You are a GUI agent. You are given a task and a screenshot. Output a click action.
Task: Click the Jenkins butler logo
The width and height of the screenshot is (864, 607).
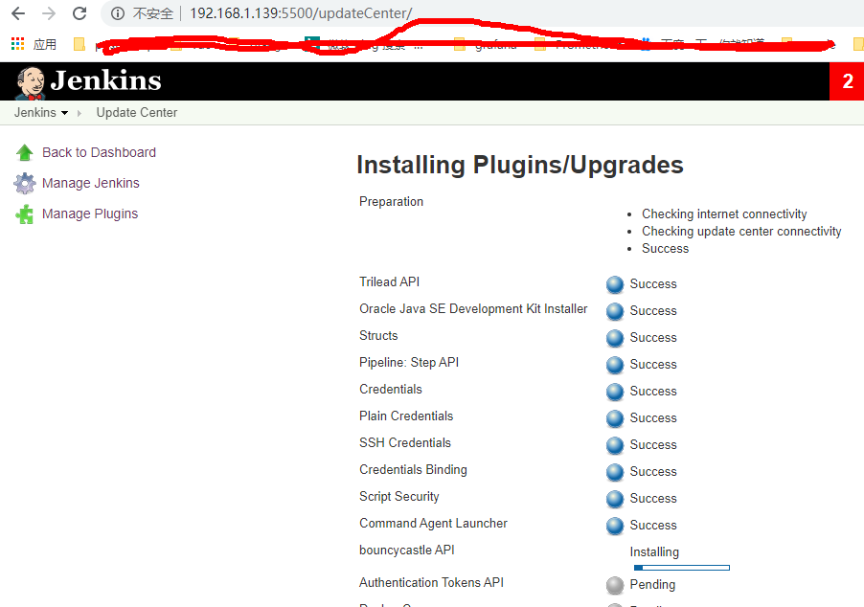[x=30, y=82]
